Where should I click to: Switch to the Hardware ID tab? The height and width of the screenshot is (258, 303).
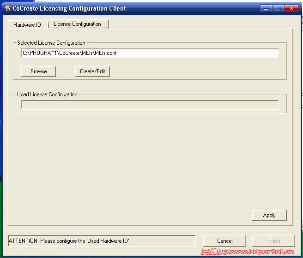click(x=27, y=25)
